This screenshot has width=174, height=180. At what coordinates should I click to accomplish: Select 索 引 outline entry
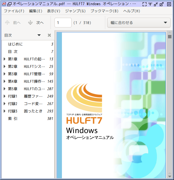point(28,118)
